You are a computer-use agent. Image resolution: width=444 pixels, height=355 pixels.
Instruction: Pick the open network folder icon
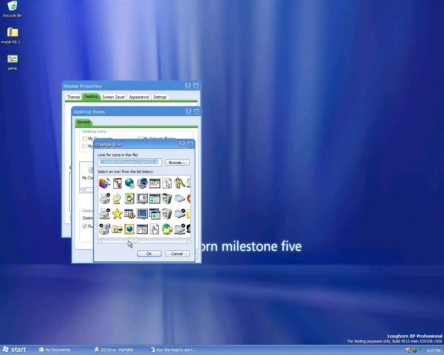pos(117,199)
